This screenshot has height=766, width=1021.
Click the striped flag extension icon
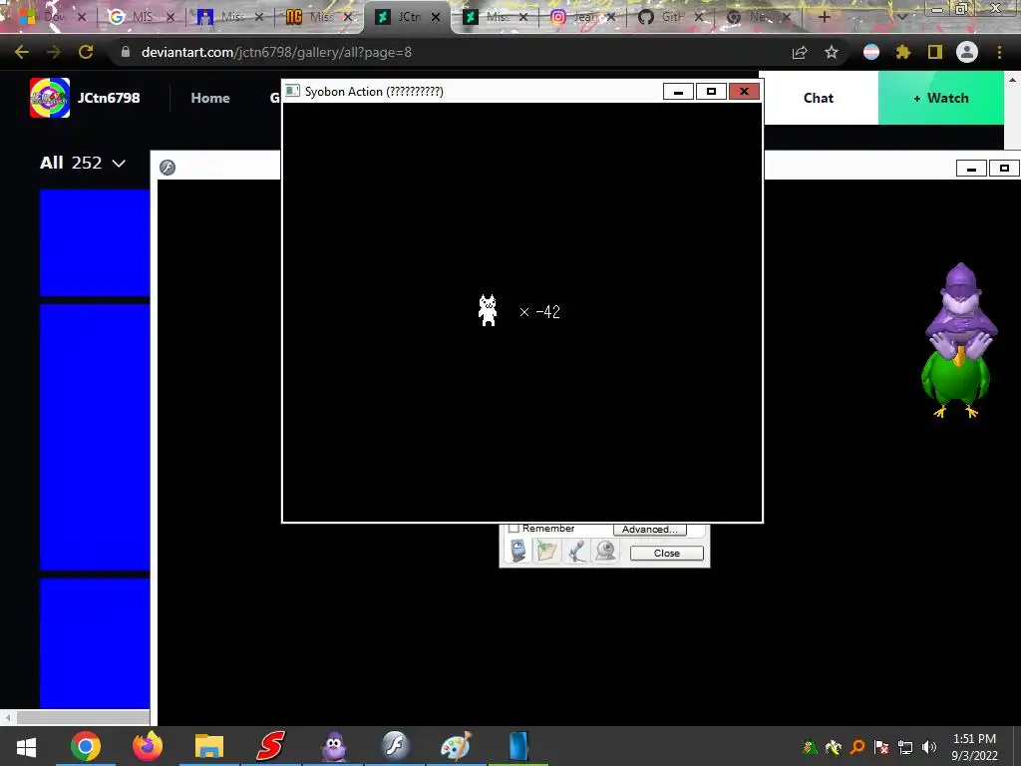click(x=870, y=52)
